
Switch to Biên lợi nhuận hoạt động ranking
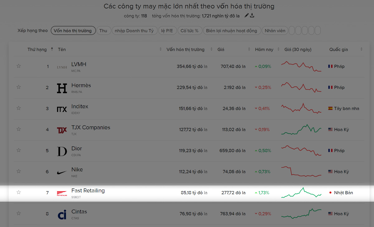point(231,31)
